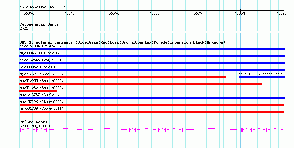The height and width of the screenshot is (148, 294).
Task: Select the nsv1013787 (Coe2014) blue gain bar
Action: (152, 98)
